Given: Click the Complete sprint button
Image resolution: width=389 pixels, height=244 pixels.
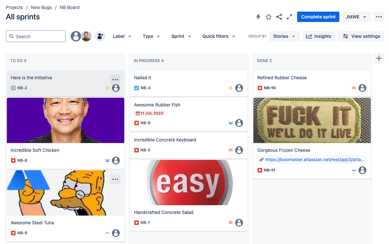Looking at the screenshot, I should 318,17.
